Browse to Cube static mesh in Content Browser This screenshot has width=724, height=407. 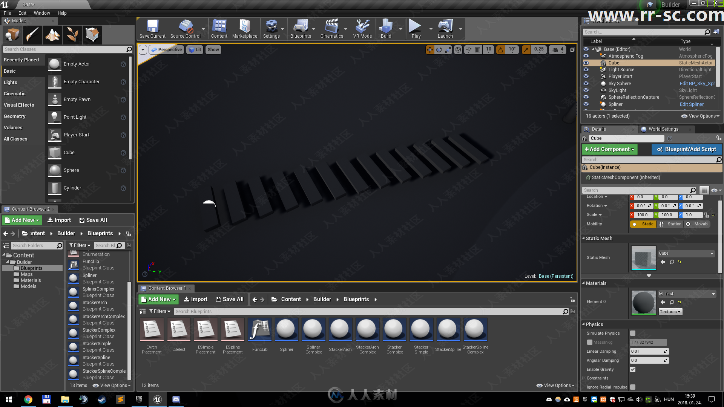[x=672, y=262]
